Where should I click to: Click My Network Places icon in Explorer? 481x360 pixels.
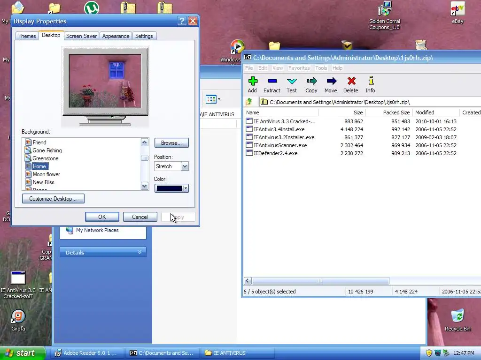click(x=70, y=230)
